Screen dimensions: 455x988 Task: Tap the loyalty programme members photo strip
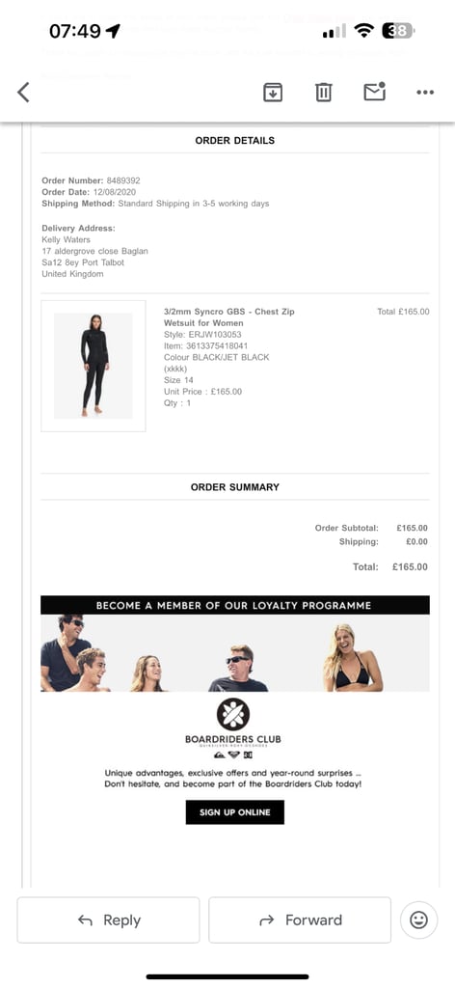coord(235,653)
